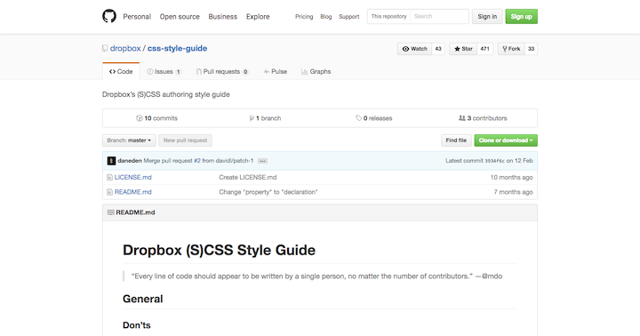
Task: Click the Watch button
Action: [415, 49]
